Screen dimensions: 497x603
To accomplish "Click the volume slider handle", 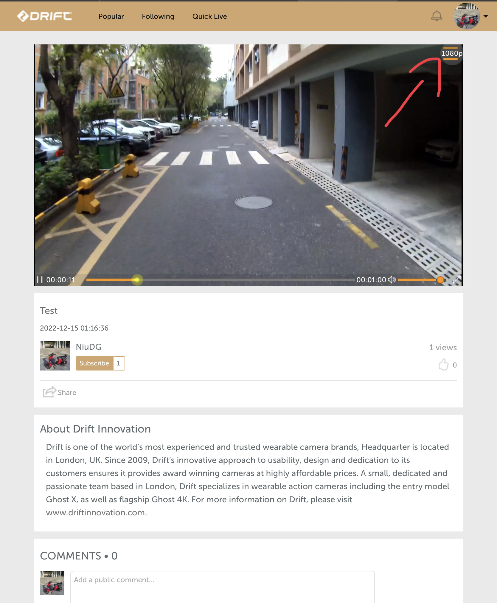I will tap(440, 280).
